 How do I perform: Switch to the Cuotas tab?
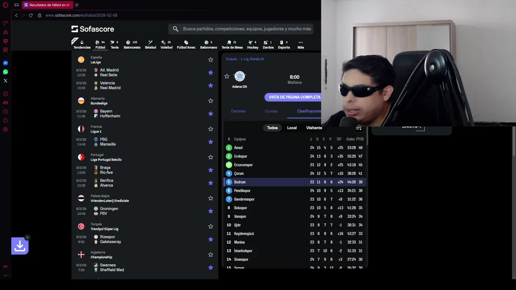[x=271, y=111]
